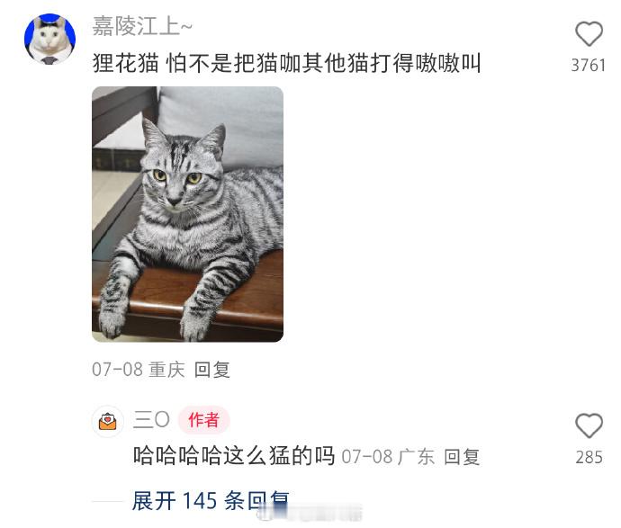Reply to the comment posted from 重庆
This screenshot has width=621, height=528.
(x=211, y=370)
